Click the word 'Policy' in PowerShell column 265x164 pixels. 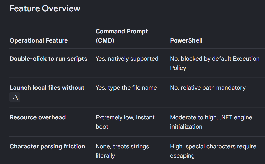point(178,68)
